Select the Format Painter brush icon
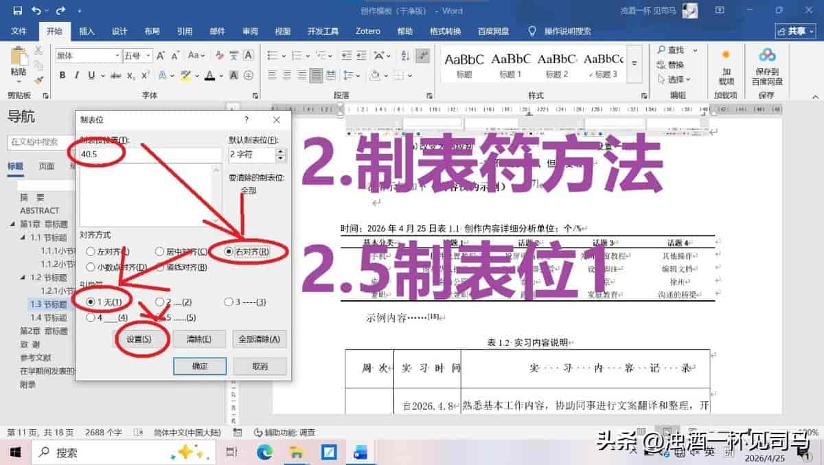The height and width of the screenshot is (465, 824). [38, 80]
